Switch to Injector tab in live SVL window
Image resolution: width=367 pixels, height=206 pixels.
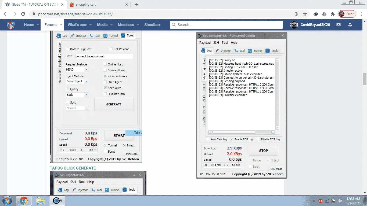click(x=223, y=51)
